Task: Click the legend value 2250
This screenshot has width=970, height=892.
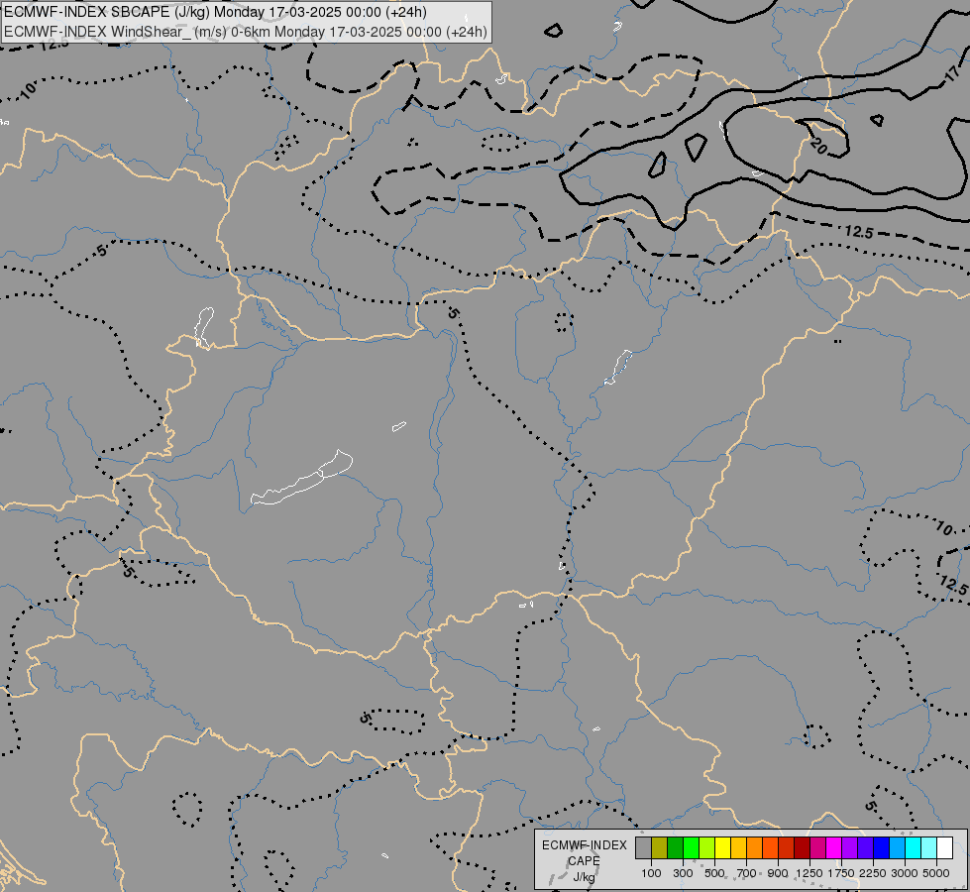Action: pos(873,873)
